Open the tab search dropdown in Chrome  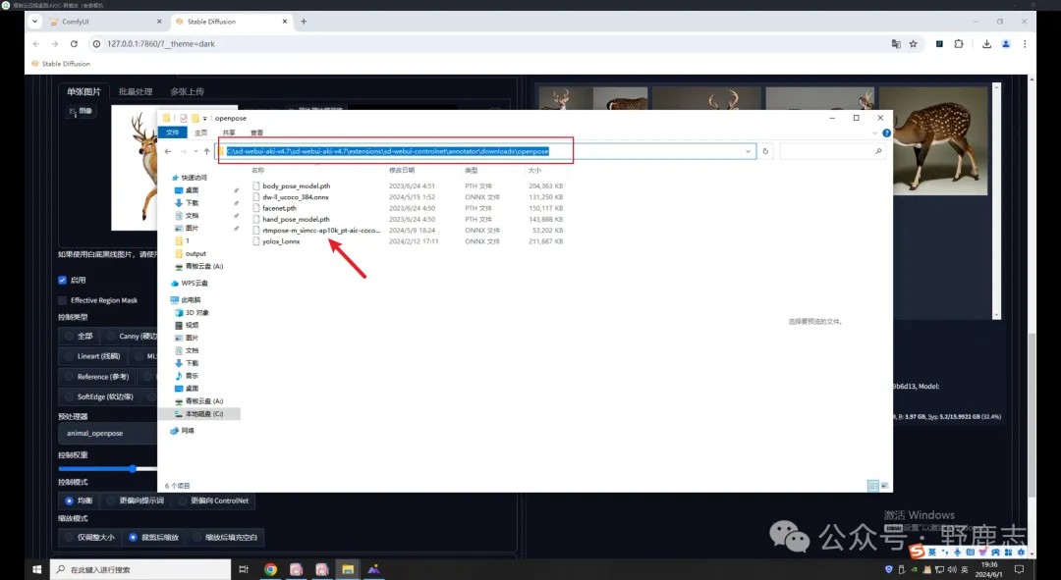[x=34, y=22]
